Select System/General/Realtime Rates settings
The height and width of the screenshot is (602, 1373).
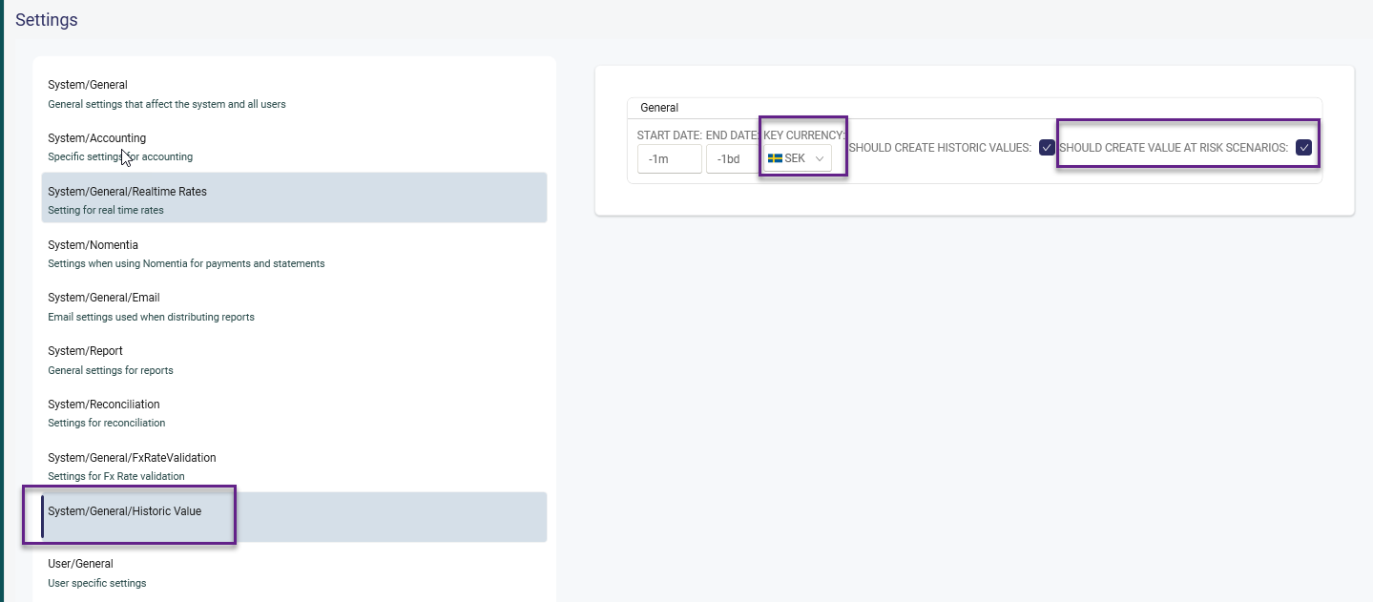pos(127,192)
